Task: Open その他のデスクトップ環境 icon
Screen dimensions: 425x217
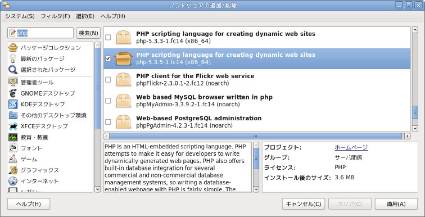Action: pos(13,115)
